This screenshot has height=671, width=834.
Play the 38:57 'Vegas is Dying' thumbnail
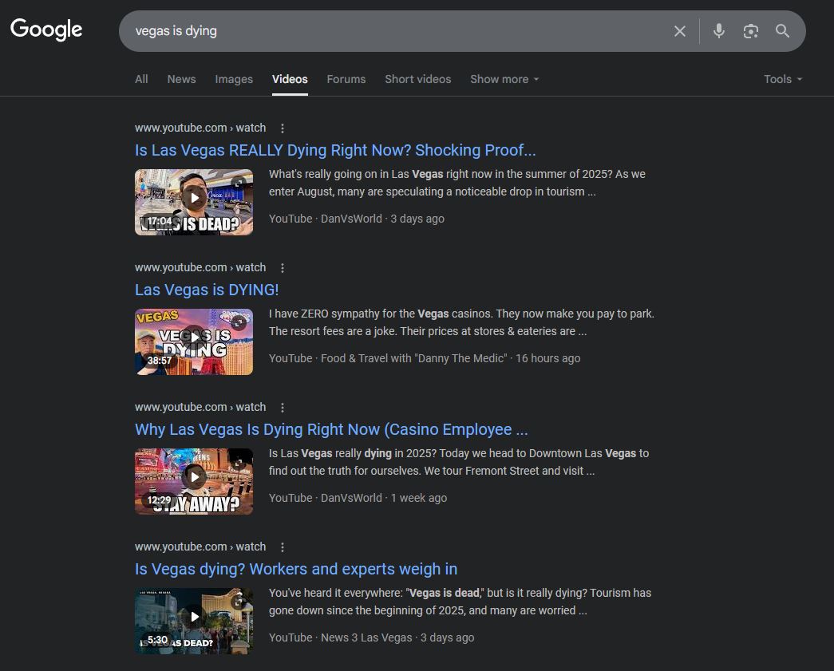(194, 341)
